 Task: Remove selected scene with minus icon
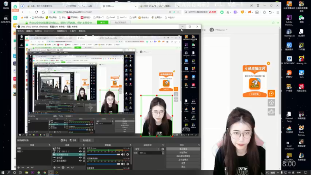(x=23, y=168)
